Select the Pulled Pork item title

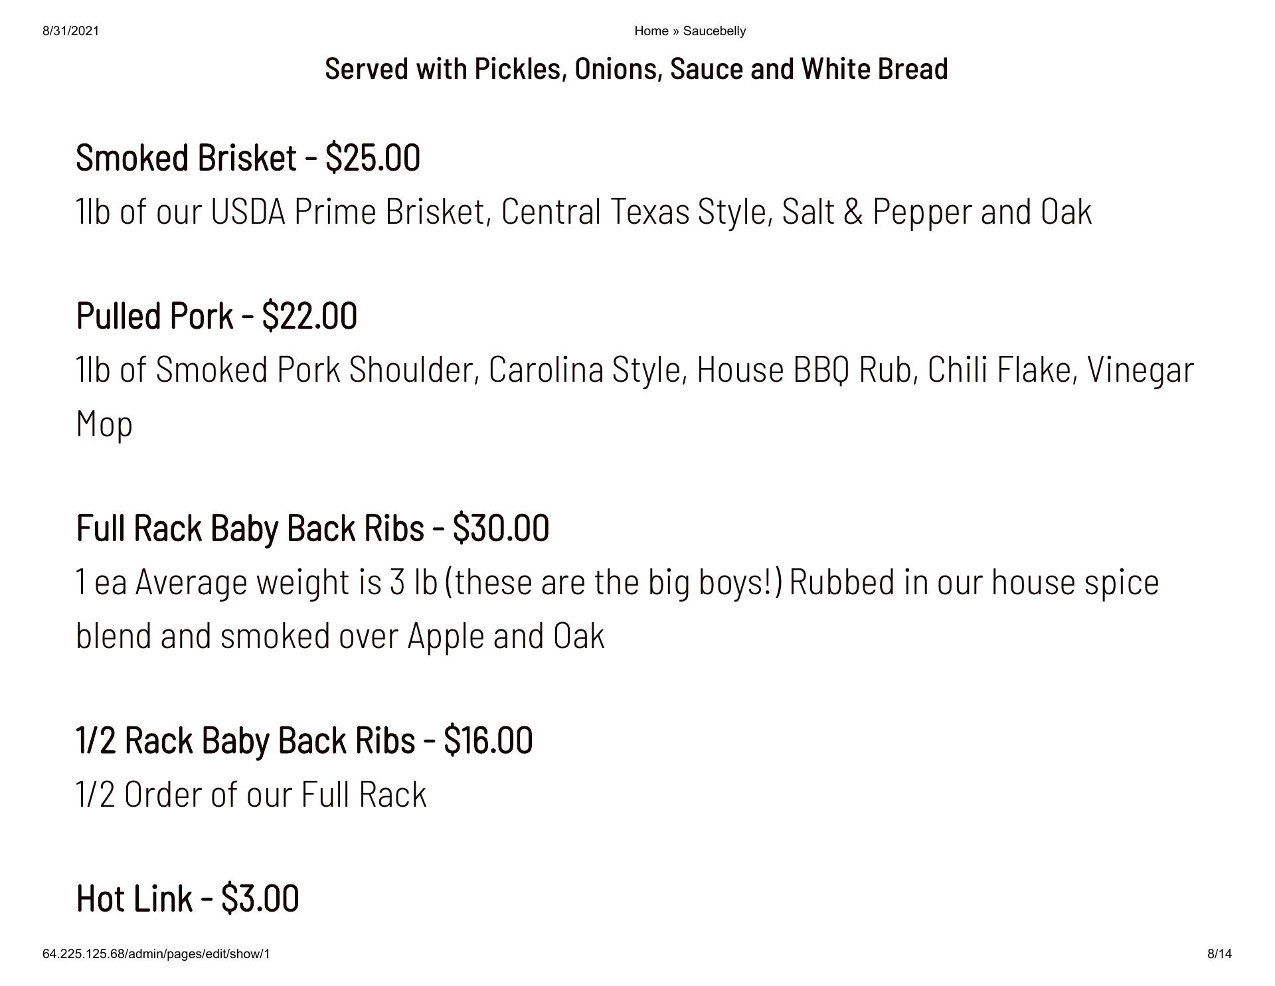pos(155,316)
